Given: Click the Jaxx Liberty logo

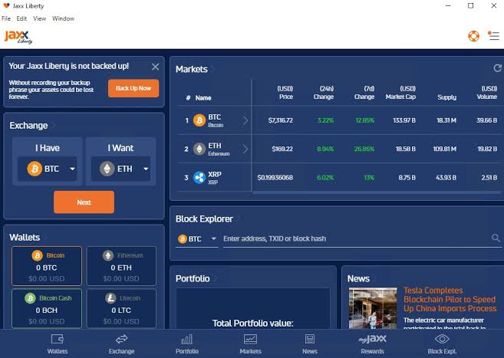Looking at the screenshot, I should [18, 37].
